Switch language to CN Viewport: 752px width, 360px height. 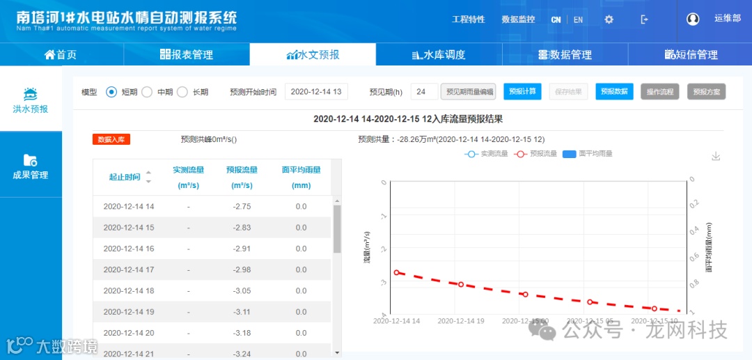pyautogui.click(x=556, y=19)
